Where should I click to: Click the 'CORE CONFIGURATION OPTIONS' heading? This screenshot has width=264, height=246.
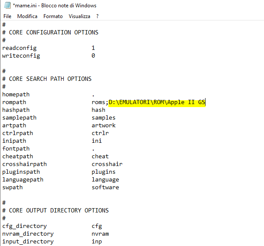click(x=54, y=33)
